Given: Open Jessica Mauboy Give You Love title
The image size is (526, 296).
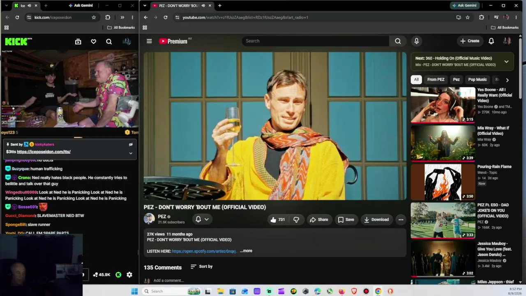Looking at the screenshot, I should (495, 249).
